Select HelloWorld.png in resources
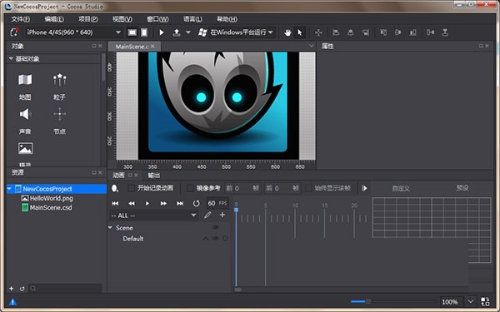500x312 pixels. pos(47,198)
